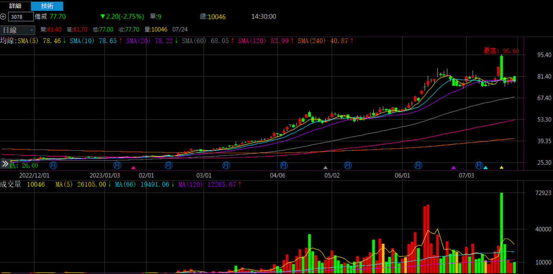Screen dimensions: 553x274
Task: Click the SMA(5) moving average label
Action: point(29,41)
